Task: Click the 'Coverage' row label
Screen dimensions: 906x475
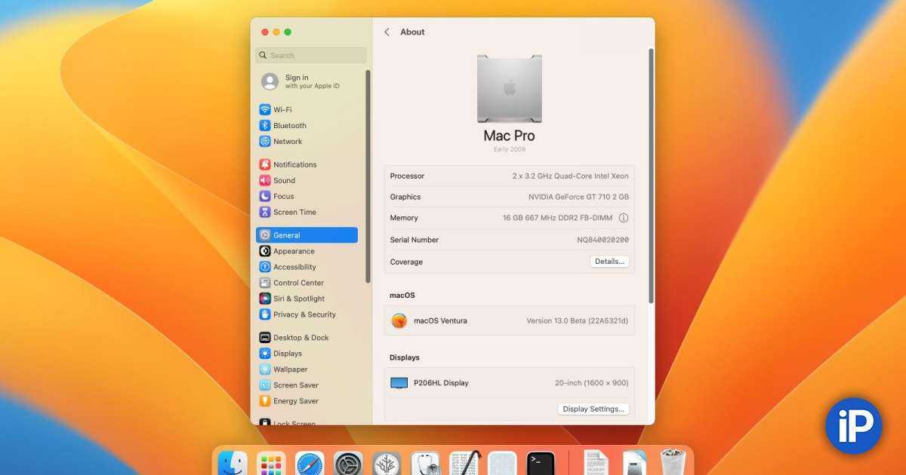Action: [x=406, y=262]
